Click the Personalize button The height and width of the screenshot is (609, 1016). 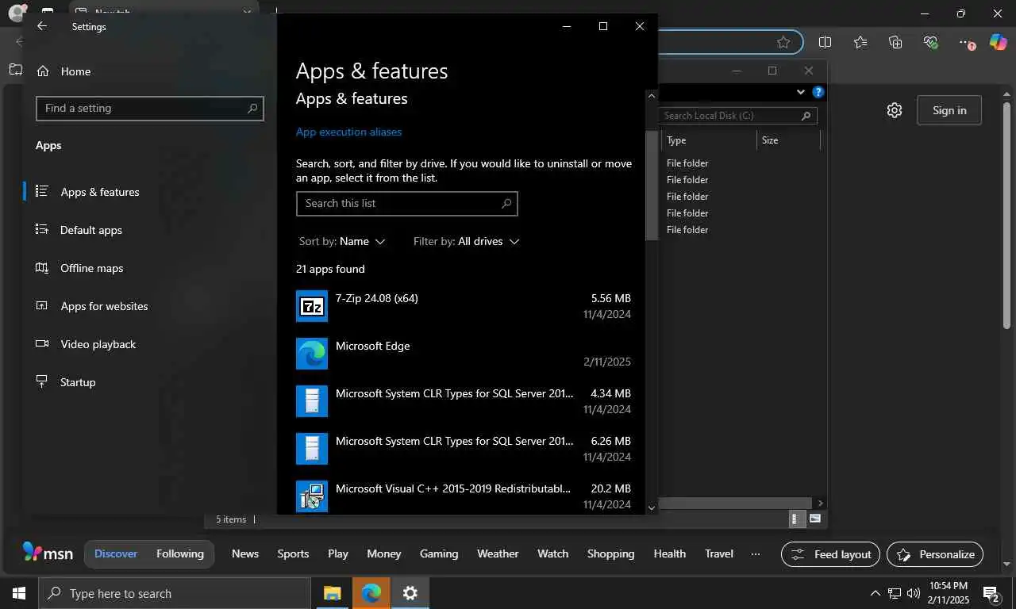pyautogui.click(x=935, y=554)
